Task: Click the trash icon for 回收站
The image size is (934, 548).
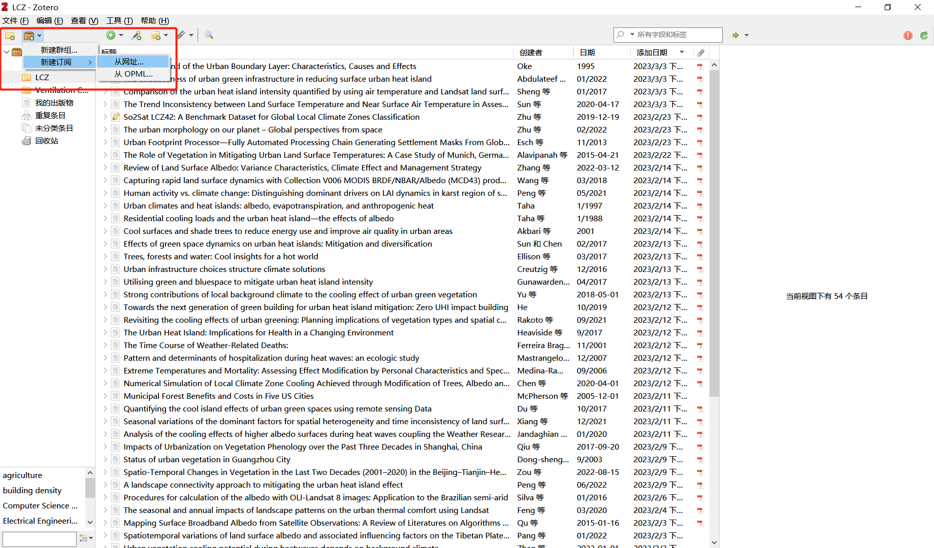Action: 26,141
